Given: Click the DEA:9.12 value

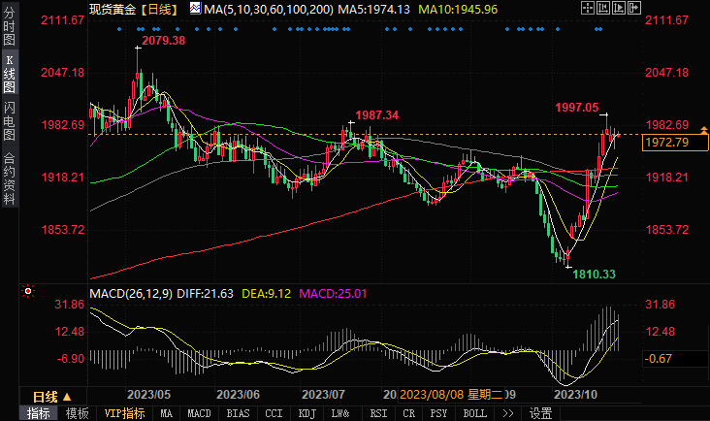Looking at the screenshot, I should pos(266,293).
